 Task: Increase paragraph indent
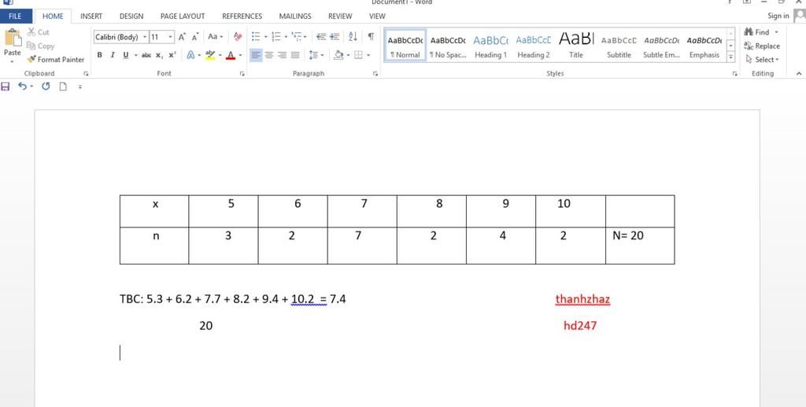(x=334, y=37)
